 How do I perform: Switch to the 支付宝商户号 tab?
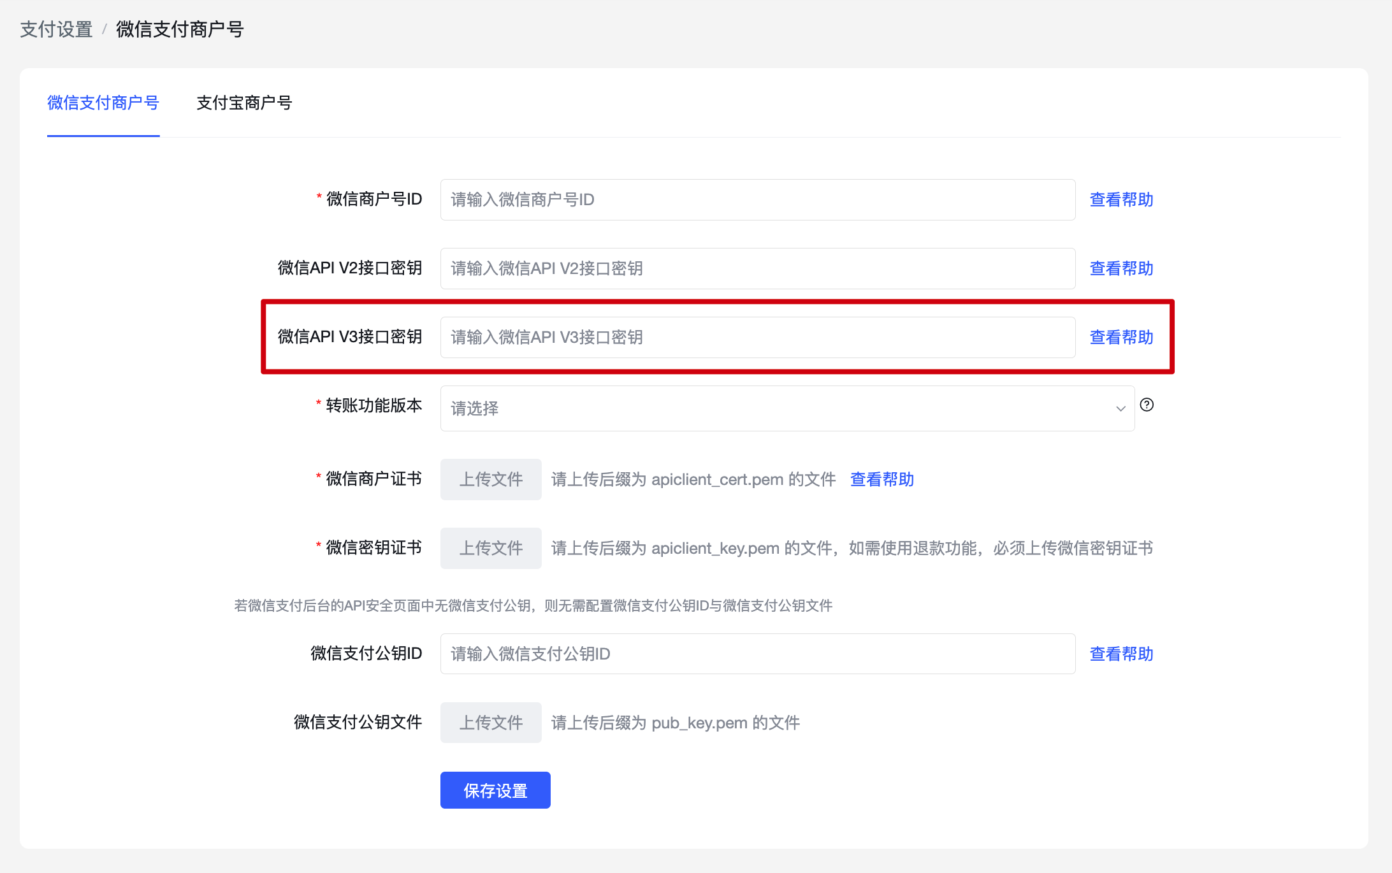point(244,103)
